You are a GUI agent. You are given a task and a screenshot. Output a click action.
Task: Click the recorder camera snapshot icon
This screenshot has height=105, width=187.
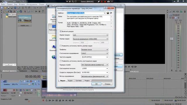[x=108, y=1]
